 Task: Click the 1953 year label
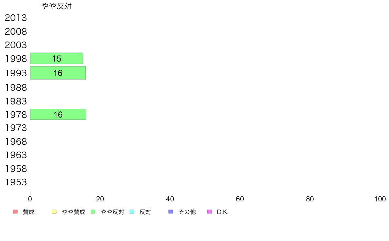(16, 182)
